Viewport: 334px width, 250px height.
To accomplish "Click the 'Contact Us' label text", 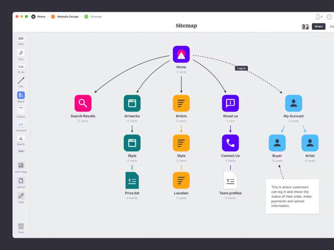I will [230, 155].
